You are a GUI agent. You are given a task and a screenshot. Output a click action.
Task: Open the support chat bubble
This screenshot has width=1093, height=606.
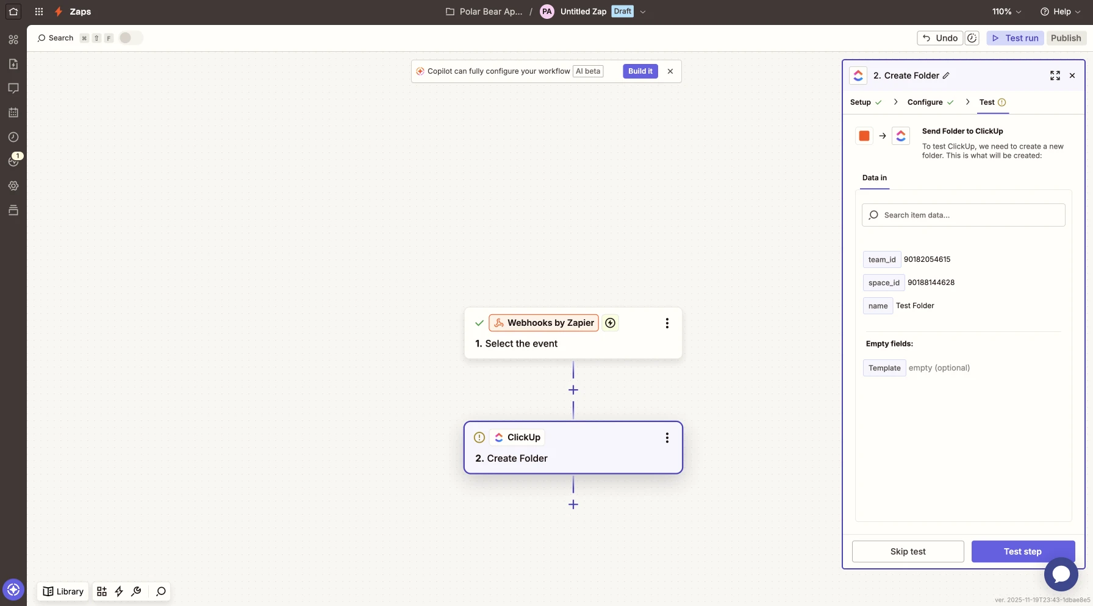coord(1061,574)
